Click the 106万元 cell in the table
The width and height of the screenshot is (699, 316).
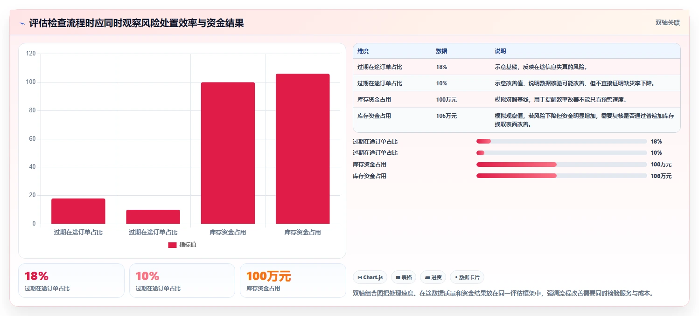point(447,116)
